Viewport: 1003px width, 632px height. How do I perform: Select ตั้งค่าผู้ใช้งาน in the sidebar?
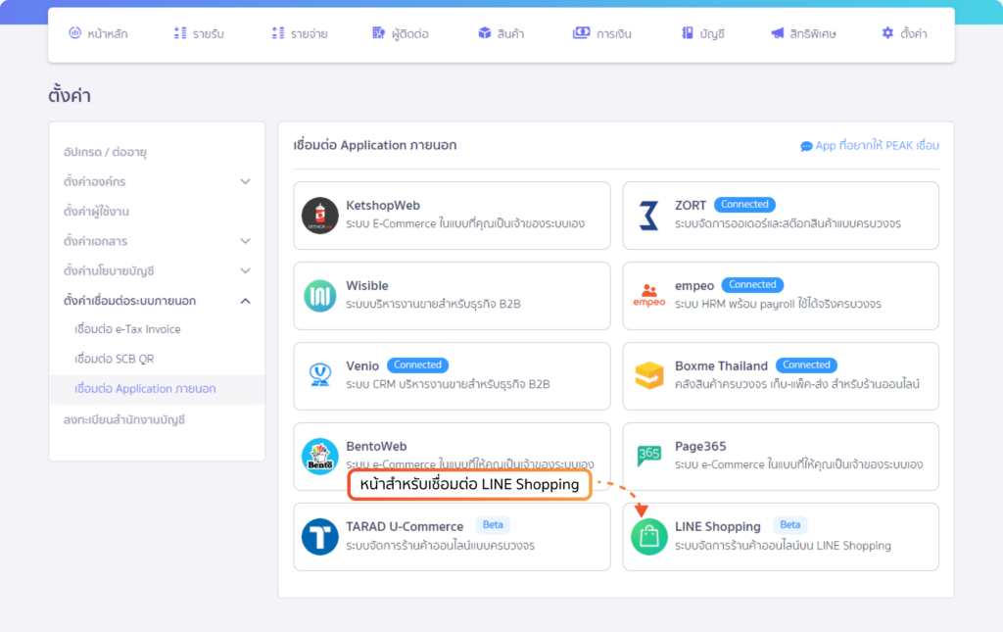tap(96, 212)
